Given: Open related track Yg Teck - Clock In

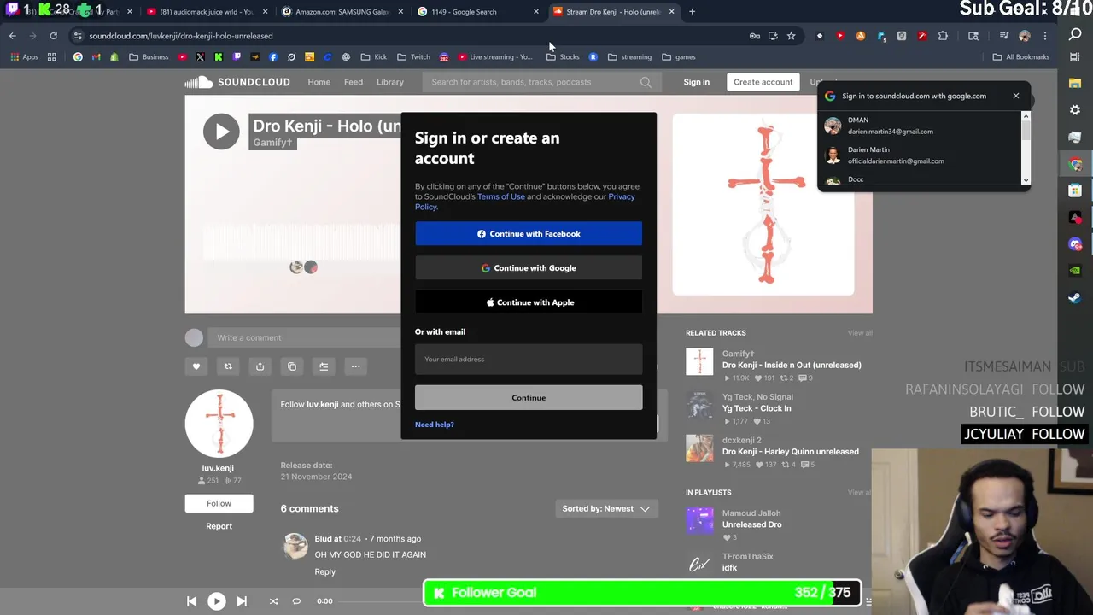Looking at the screenshot, I should coord(757,408).
